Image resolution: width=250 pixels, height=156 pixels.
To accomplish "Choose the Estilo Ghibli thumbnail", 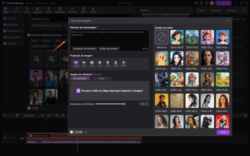I will (x=177, y=37).
